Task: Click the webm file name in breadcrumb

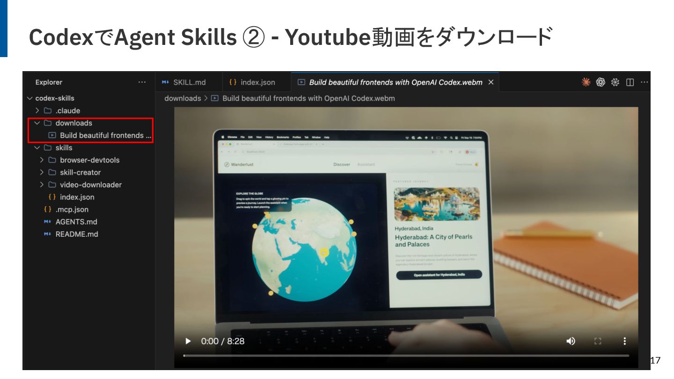Action: 308,98
